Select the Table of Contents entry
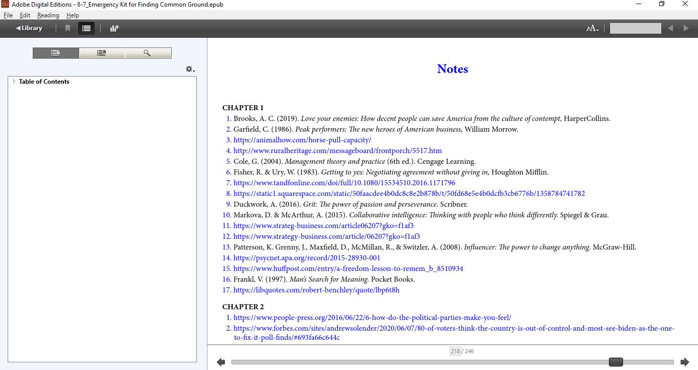 [x=44, y=82]
